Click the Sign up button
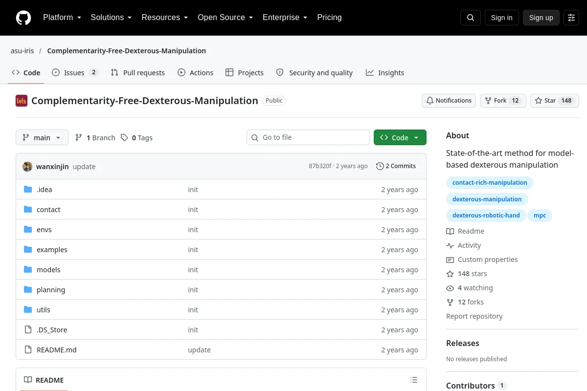Viewport: 587px width, 391px height. tap(541, 18)
